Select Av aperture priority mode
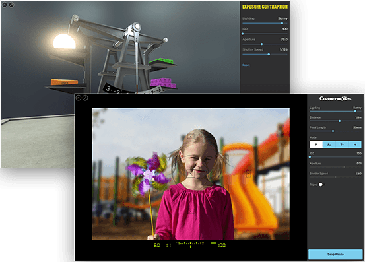The height and width of the screenshot is (262, 365). click(x=329, y=145)
